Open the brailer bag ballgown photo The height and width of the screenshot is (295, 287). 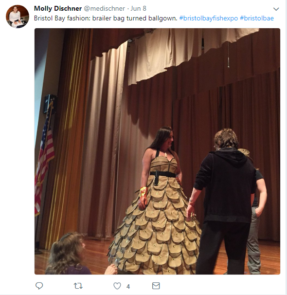157,151
